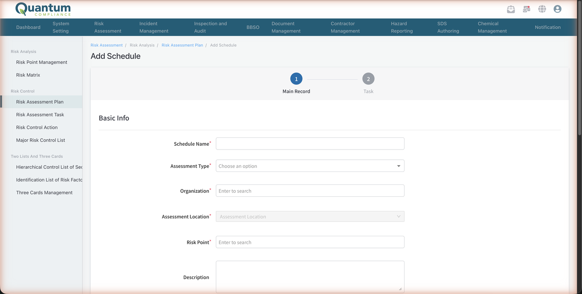
Task: Open Risk Matrix in sidebar
Action: 28,75
